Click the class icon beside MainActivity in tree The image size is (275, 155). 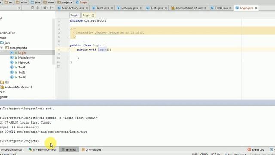point(12,58)
